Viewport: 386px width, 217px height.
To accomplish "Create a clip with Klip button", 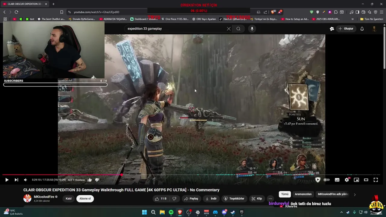I will click(257, 199).
